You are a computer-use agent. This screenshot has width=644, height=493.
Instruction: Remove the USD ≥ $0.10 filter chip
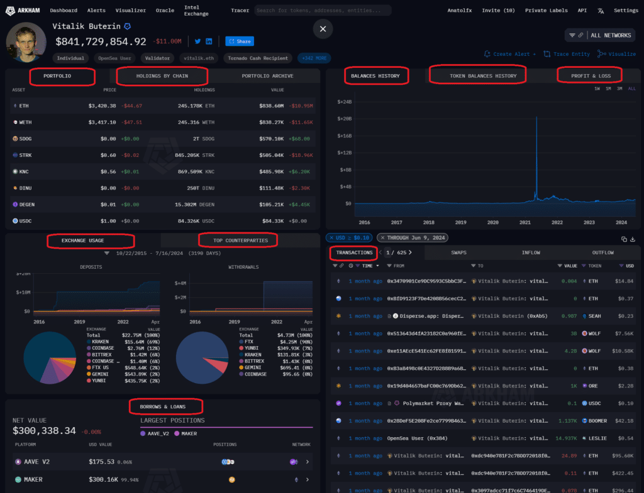pos(331,237)
